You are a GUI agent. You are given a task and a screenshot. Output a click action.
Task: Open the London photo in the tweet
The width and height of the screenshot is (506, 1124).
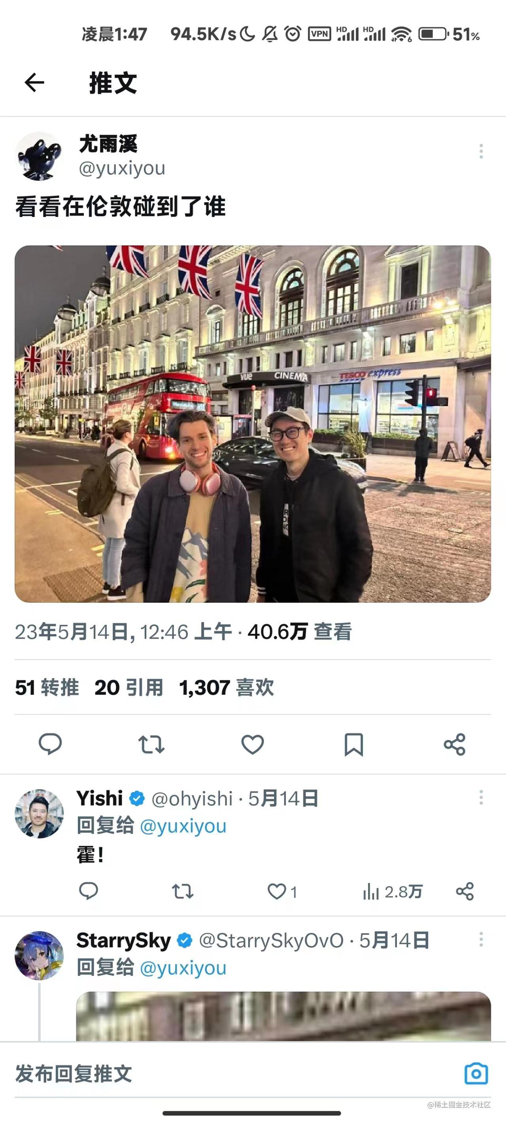point(253,424)
